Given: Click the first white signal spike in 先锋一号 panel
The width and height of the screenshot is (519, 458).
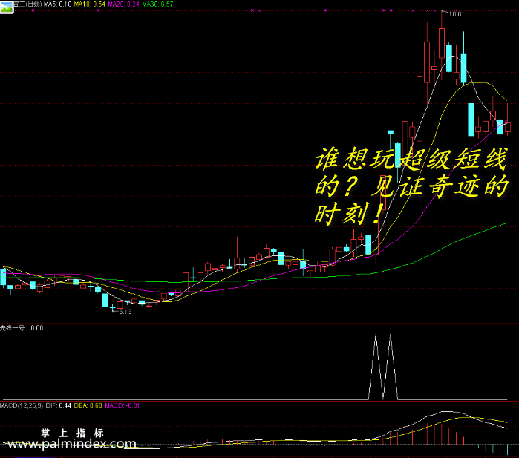Looking at the screenshot, I should (x=376, y=367).
